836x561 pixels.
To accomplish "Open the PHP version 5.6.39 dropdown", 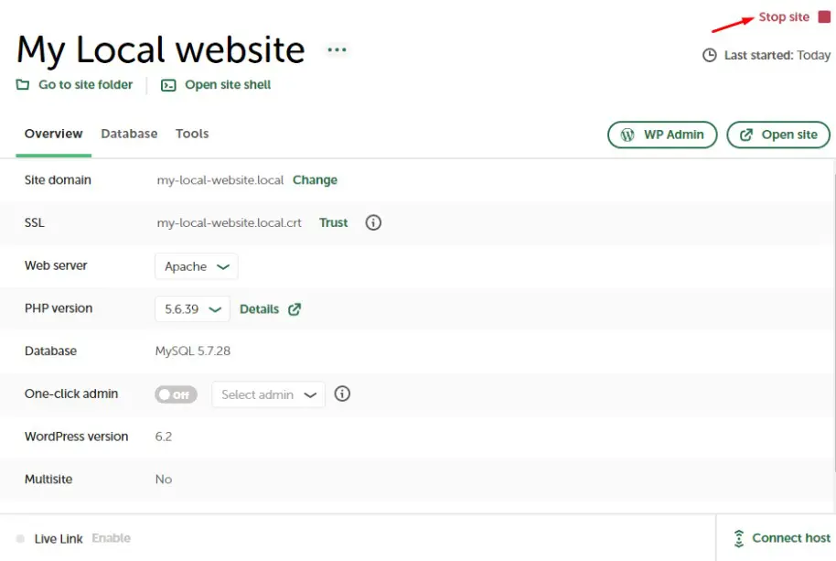I will tap(191, 309).
